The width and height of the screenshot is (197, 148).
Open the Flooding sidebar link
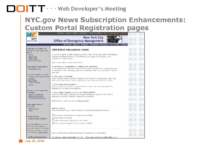31,79
